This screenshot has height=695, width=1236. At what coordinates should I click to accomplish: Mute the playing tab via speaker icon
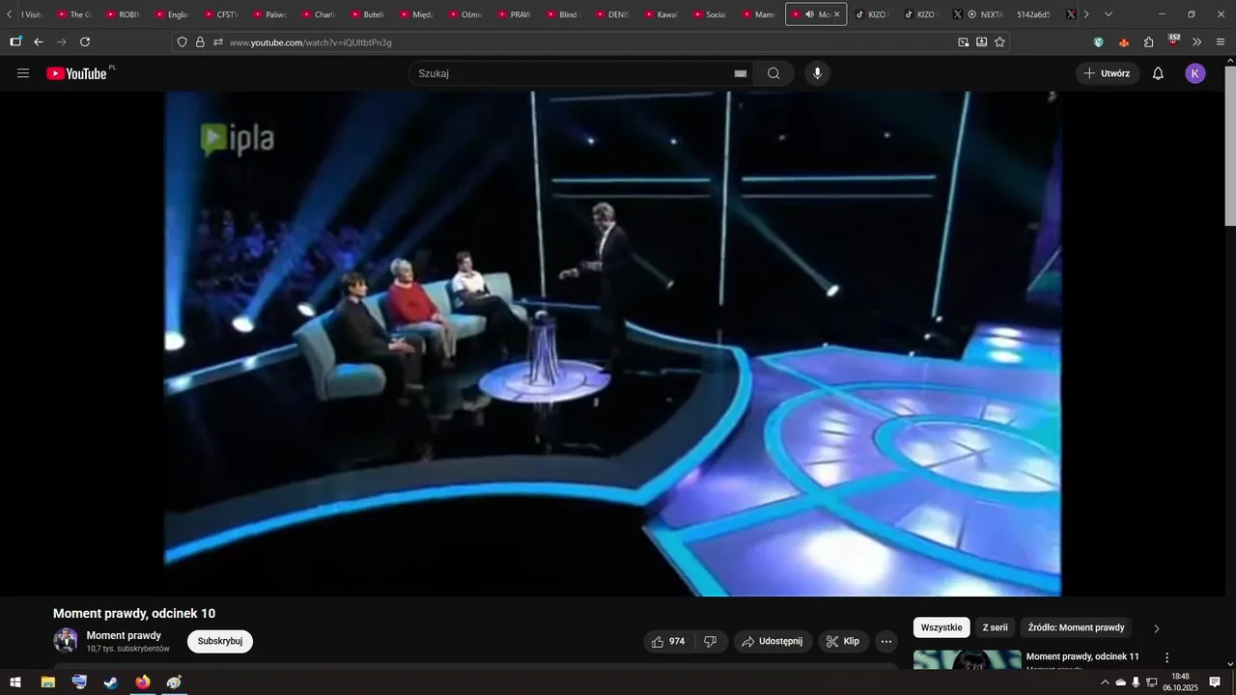pyautogui.click(x=809, y=14)
